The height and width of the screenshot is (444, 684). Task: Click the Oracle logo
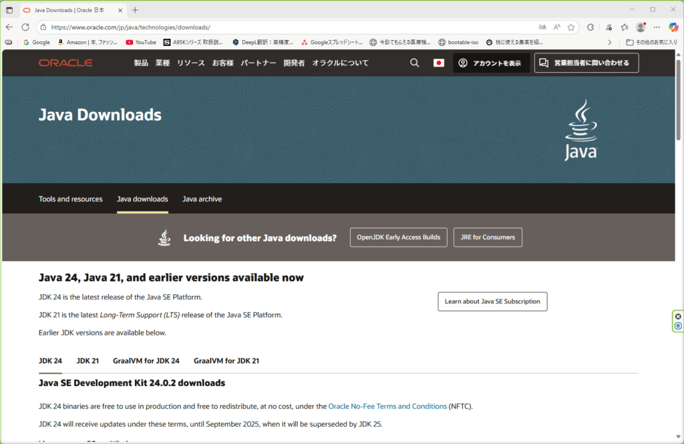[x=65, y=63]
